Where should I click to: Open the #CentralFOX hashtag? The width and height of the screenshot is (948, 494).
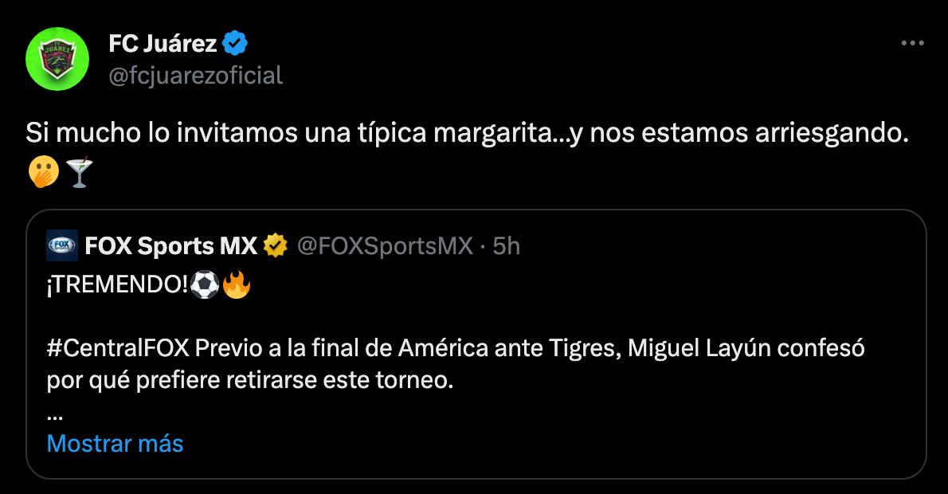(118, 349)
